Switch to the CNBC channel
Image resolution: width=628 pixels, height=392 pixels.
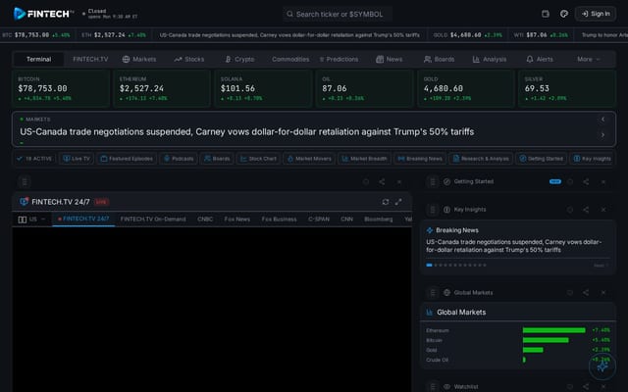pyautogui.click(x=205, y=220)
